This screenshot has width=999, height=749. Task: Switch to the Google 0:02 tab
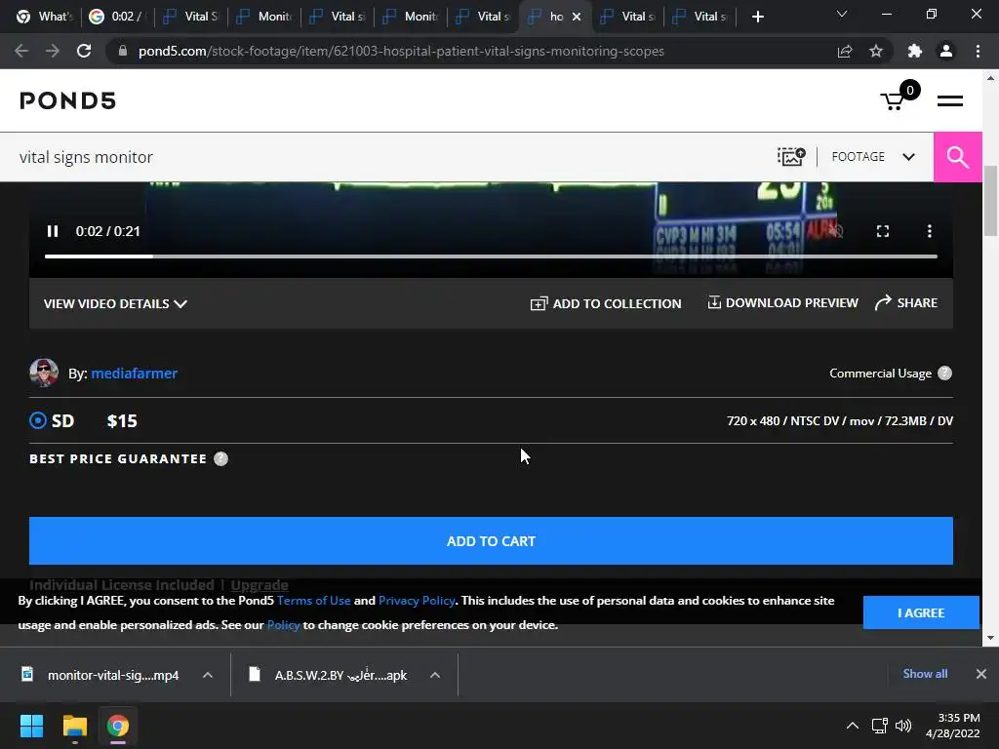point(118,17)
